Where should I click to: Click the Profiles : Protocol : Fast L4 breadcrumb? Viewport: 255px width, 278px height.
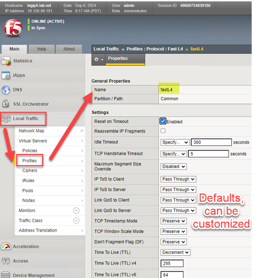tap(155, 49)
